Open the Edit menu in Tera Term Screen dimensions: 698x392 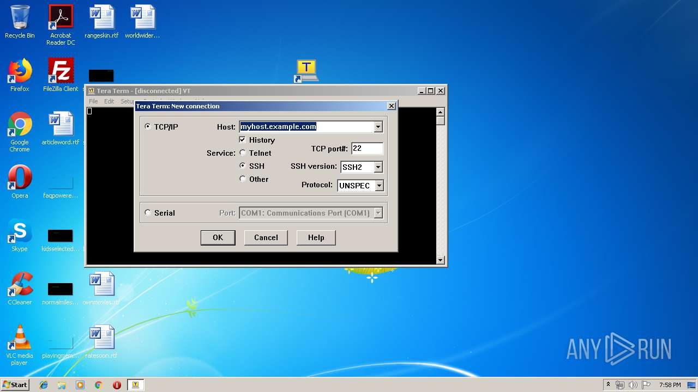click(x=109, y=101)
